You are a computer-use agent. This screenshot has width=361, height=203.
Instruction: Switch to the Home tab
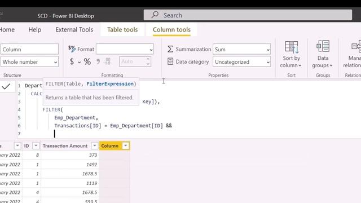pos(7,29)
